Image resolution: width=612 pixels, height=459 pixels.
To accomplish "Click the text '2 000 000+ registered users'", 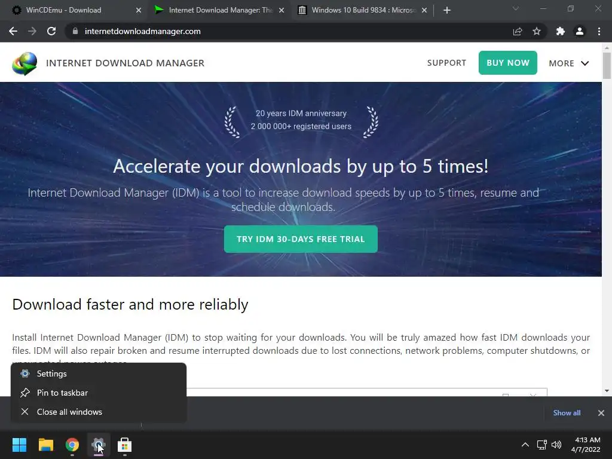I will point(301,127).
